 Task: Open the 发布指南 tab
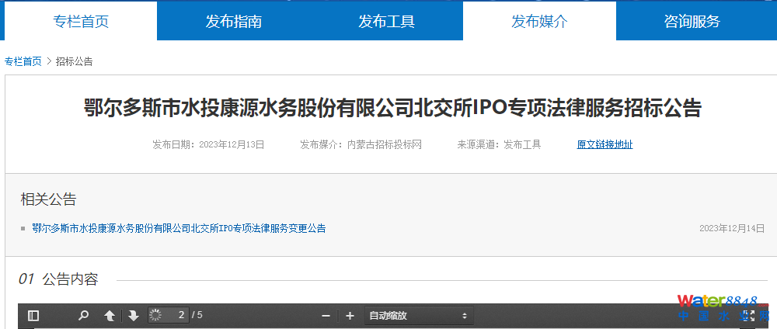(233, 21)
